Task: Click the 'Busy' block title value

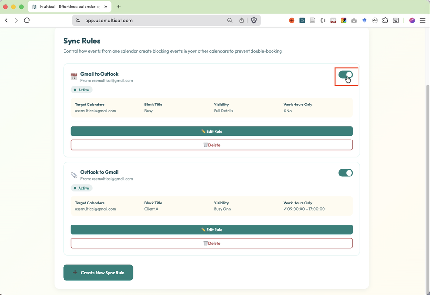Action: (x=149, y=111)
